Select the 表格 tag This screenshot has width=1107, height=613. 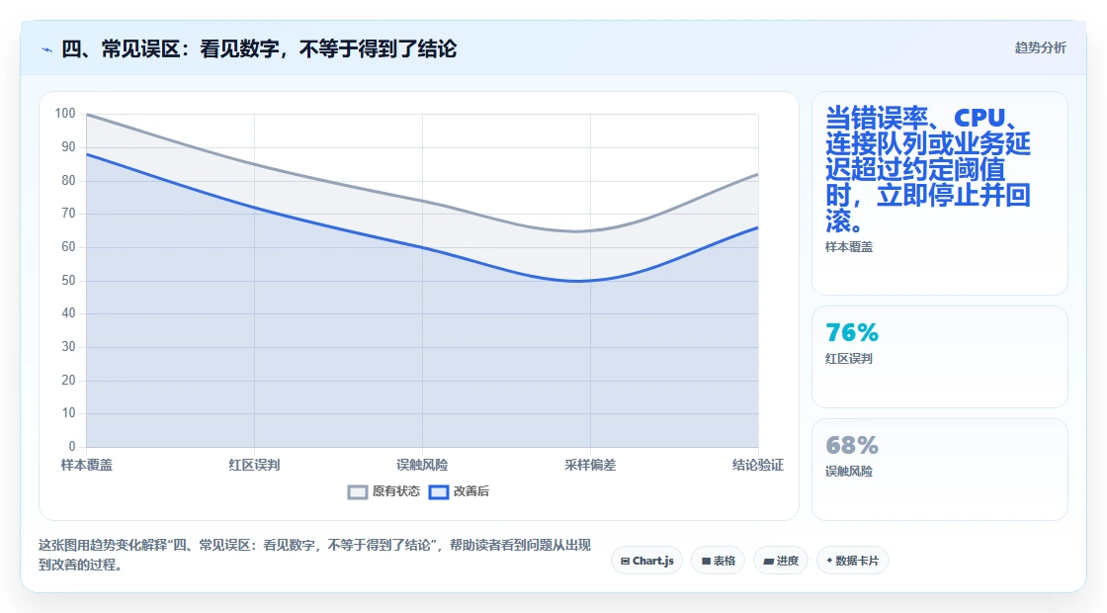pos(718,561)
